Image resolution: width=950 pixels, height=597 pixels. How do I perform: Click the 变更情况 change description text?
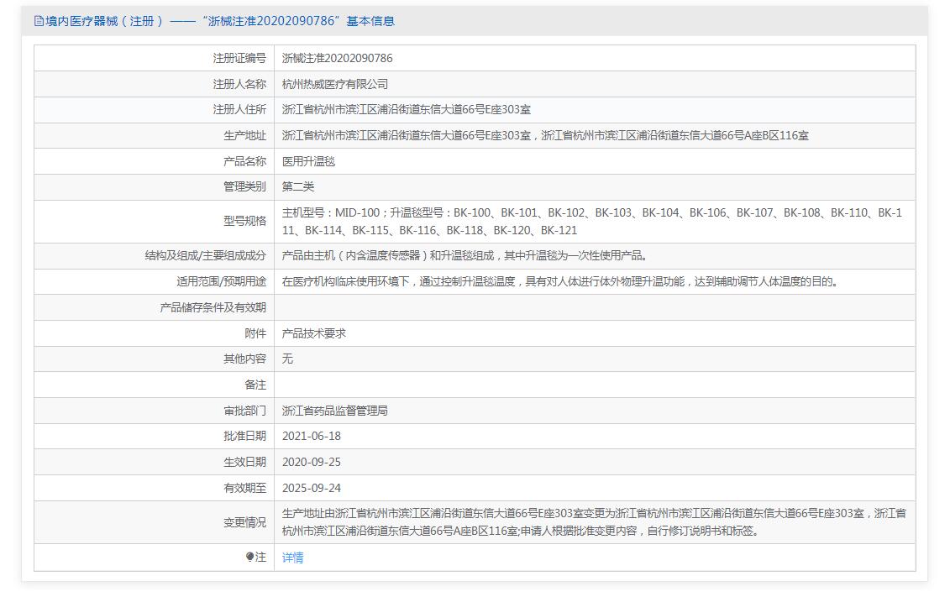[x=593, y=521]
